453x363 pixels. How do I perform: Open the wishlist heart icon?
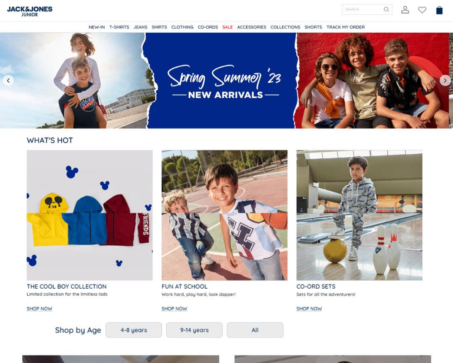[x=422, y=10]
